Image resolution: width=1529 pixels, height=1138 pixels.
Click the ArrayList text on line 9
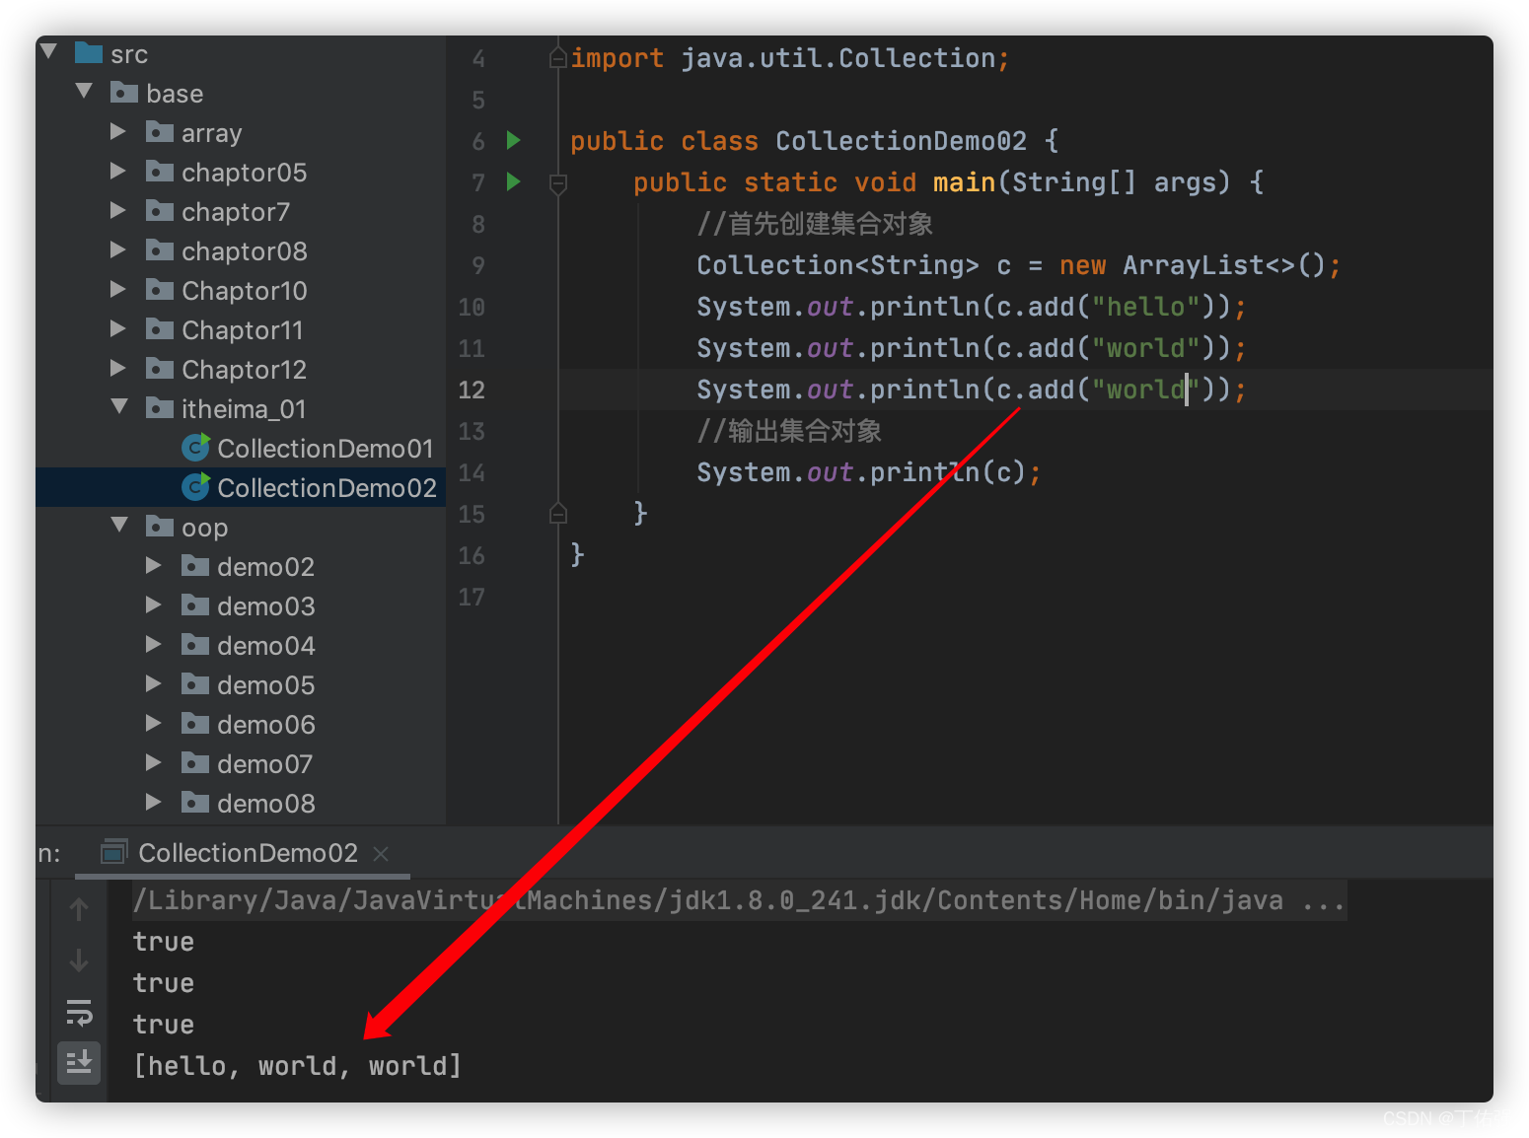click(1194, 265)
